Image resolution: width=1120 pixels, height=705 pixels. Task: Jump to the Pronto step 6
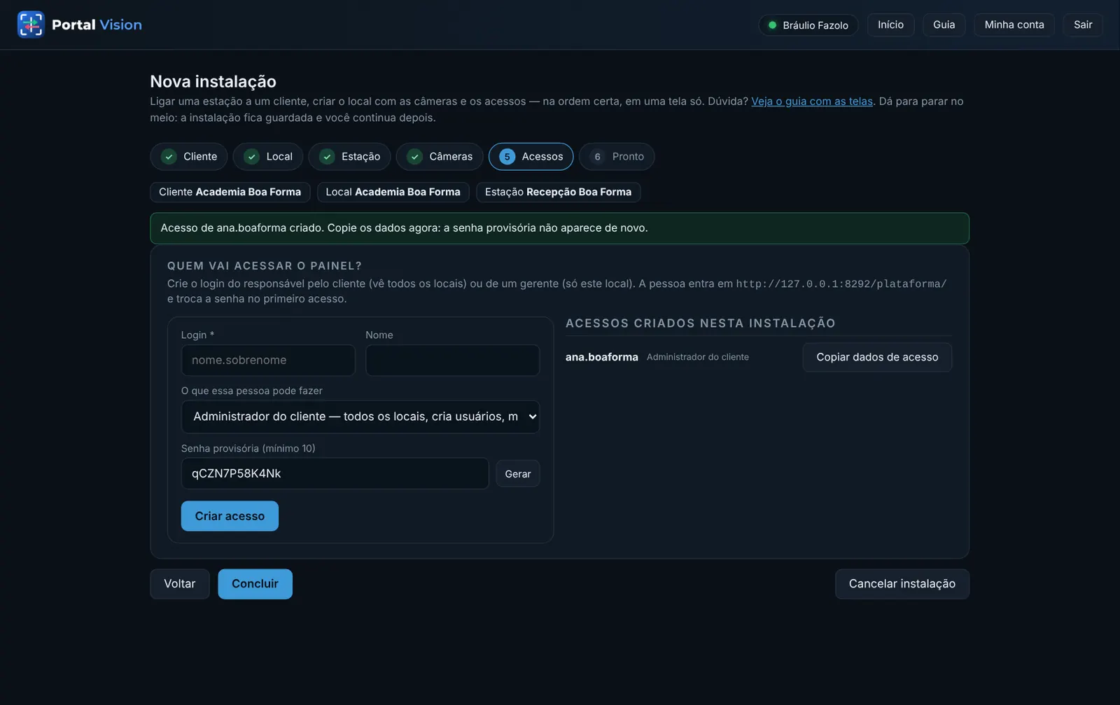point(617,157)
